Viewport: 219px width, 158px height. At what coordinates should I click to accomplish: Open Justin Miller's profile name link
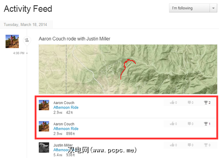(x=63, y=145)
